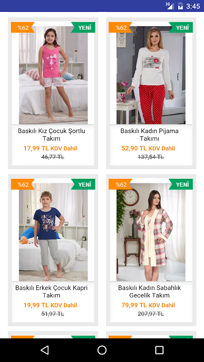The width and height of the screenshot is (204, 362).
Task: Tap the %62 badge on the girl's shorts set
Action: (23, 28)
